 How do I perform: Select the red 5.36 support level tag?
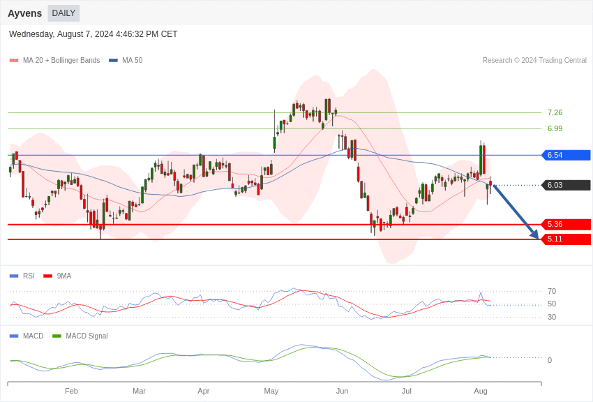point(566,224)
